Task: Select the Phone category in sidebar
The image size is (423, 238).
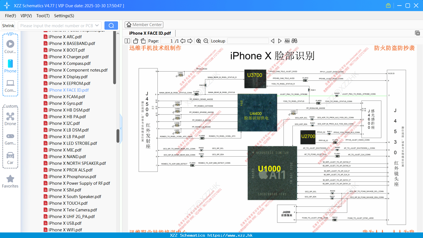Action: [10, 66]
